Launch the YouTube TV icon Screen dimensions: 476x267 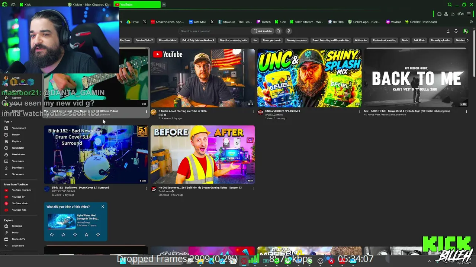(x=6, y=197)
